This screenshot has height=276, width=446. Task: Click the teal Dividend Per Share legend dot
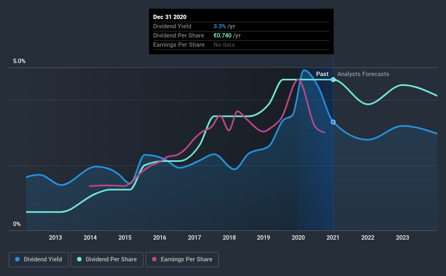(79, 259)
